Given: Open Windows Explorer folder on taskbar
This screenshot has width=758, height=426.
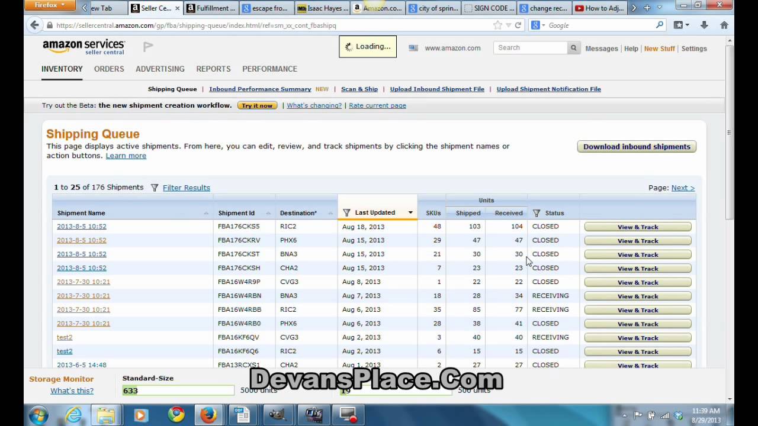Looking at the screenshot, I should pyautogui.click(x=107, y=415).
